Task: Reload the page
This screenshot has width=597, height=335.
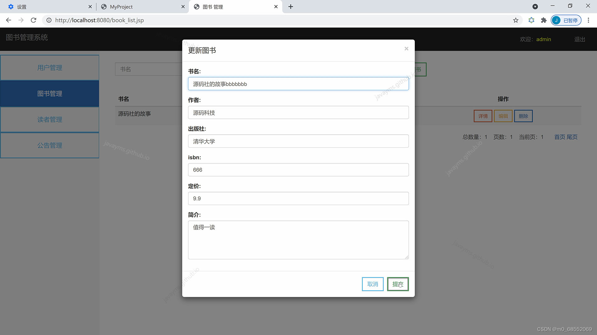Action: (34, 20)
